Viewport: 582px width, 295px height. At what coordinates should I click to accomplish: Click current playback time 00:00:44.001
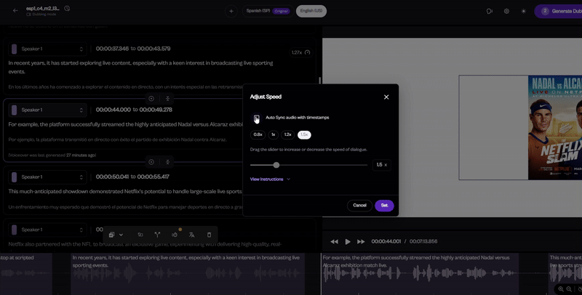click(x=386, y=241)
